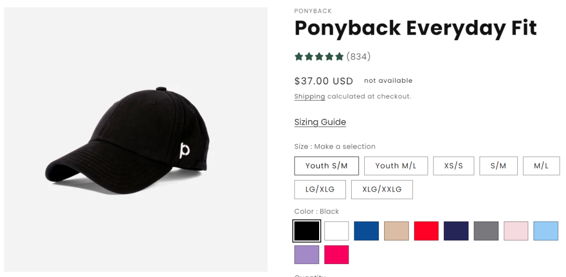This screenshot has height=277, width=566.
Task: Open the Sizing Guide link
Action: click(320, 122)
